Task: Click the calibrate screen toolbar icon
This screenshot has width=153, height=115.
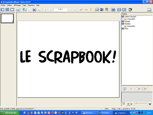Action: click(119, 10)
